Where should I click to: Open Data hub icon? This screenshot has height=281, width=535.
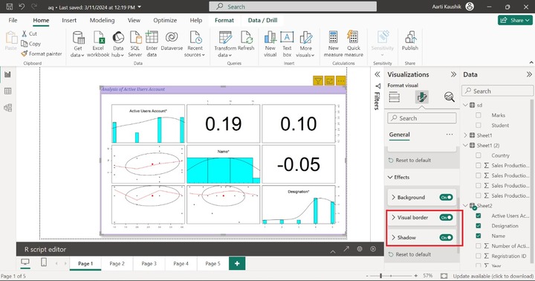(x=118, y=44)
